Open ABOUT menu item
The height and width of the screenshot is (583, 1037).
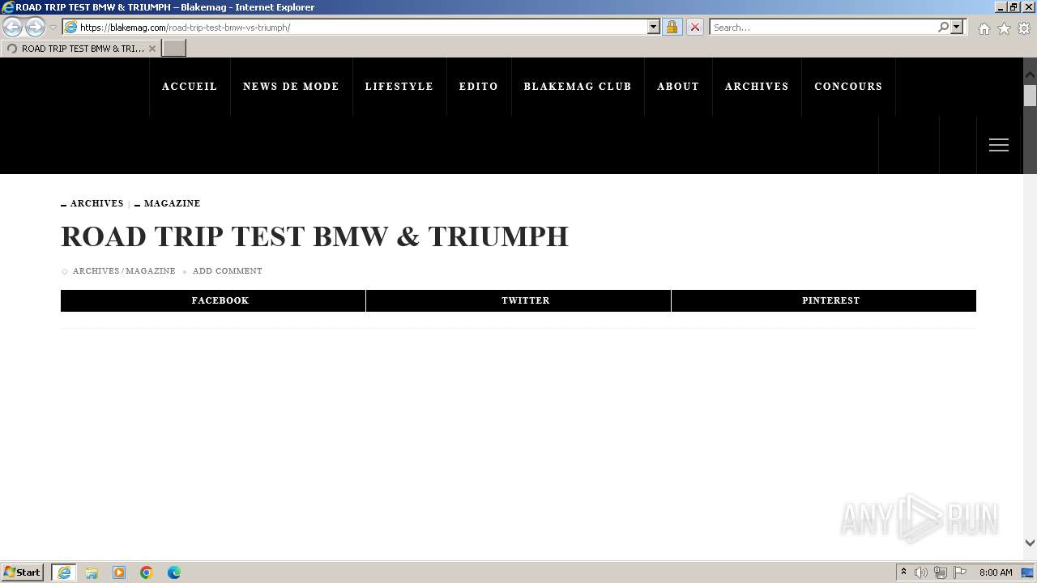tap(678, 87)
